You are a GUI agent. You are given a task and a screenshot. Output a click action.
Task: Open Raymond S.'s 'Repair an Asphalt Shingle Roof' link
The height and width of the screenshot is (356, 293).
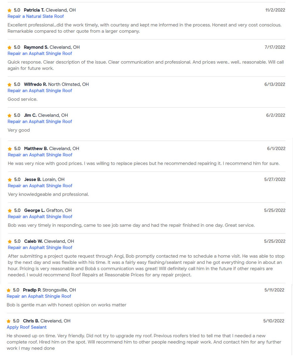(x=40, y=54)
